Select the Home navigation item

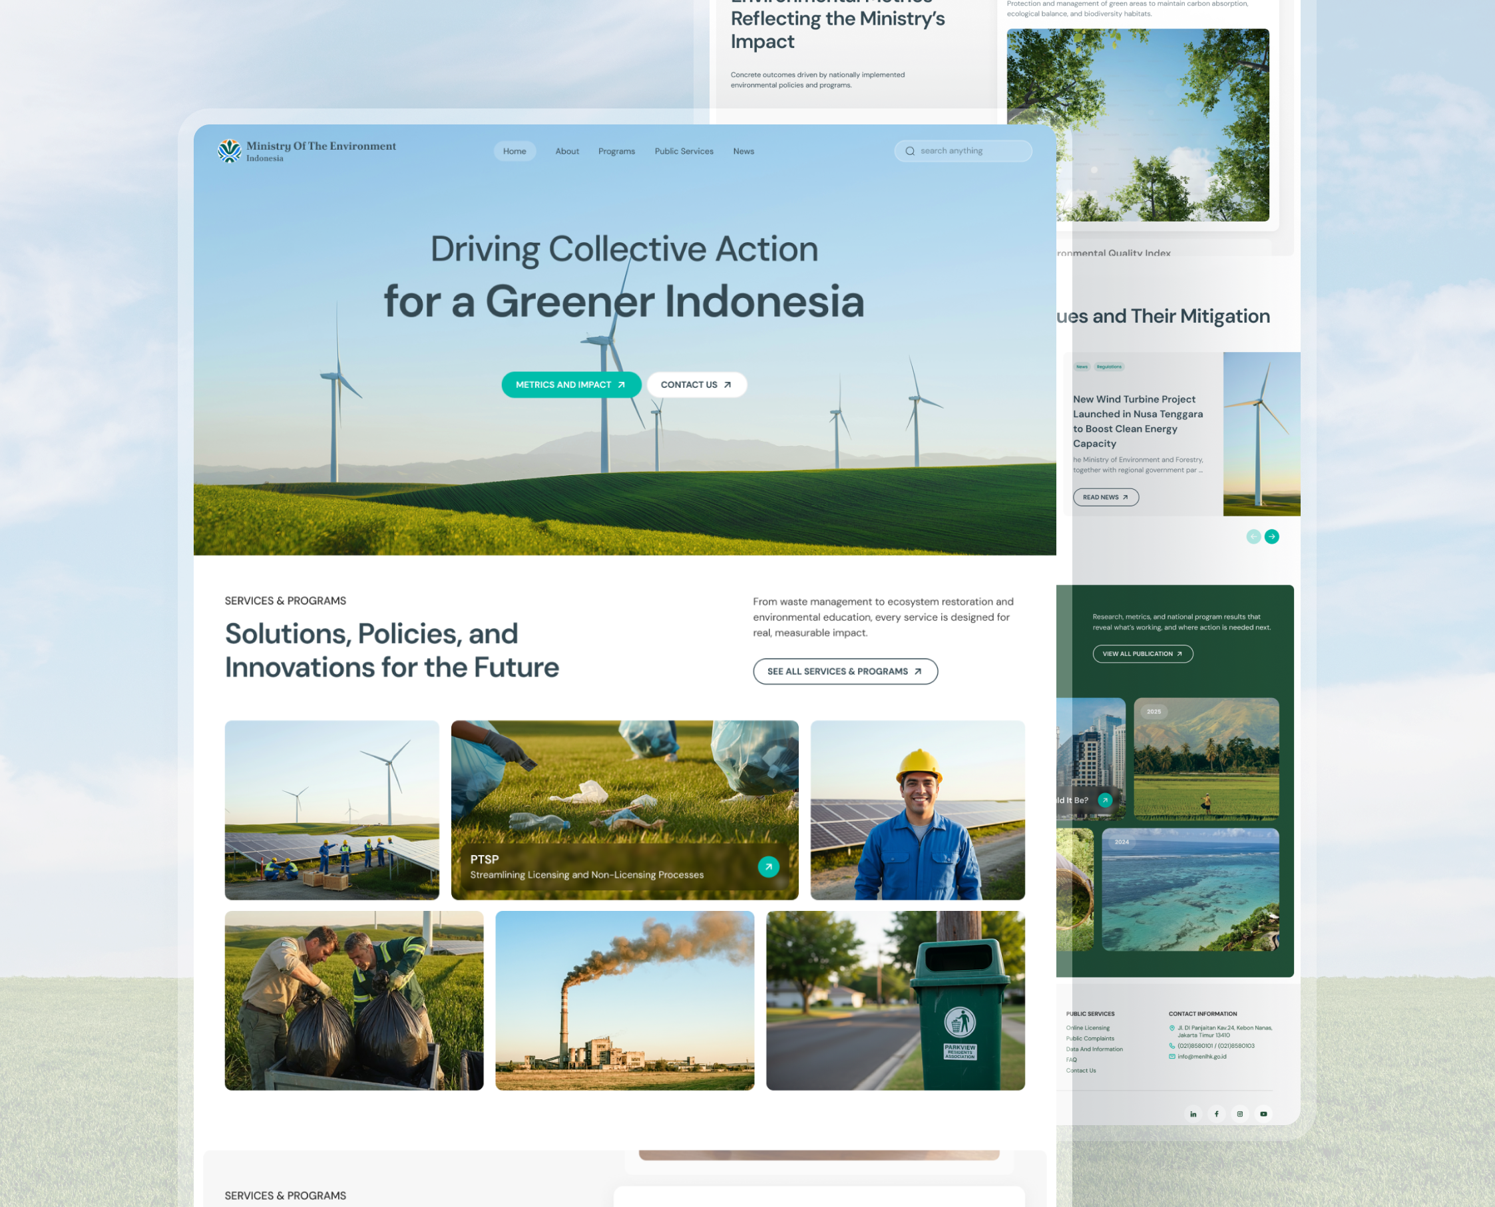515,151
